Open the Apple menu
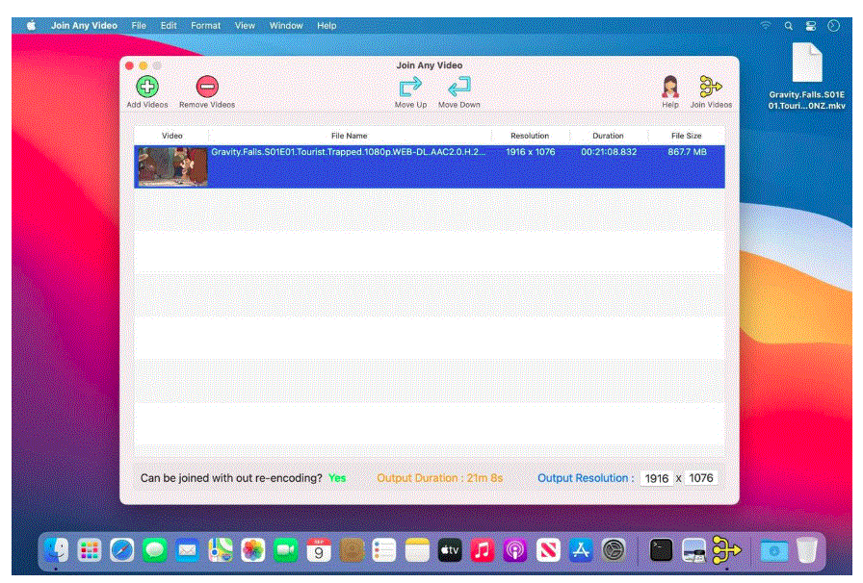The height and width of the screenshot is (583, 863). pos(32,25)
